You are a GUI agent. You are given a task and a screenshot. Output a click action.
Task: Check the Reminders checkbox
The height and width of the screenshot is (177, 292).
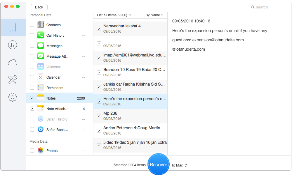click(x=32, y=88)
